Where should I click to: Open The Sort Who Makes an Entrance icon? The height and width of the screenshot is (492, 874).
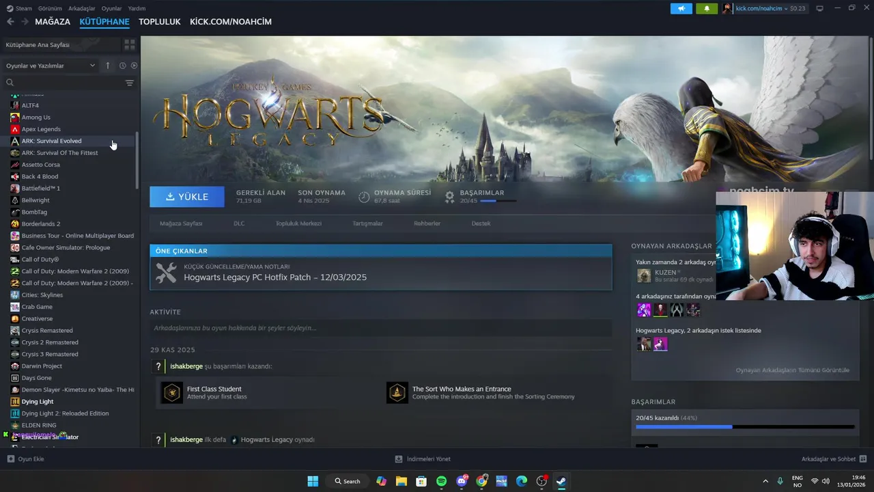coord(397,393)
